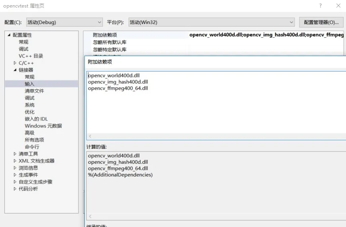Screen dimensions: 346x227
Task: Select 调试 under 链接器
Action: 29,98
